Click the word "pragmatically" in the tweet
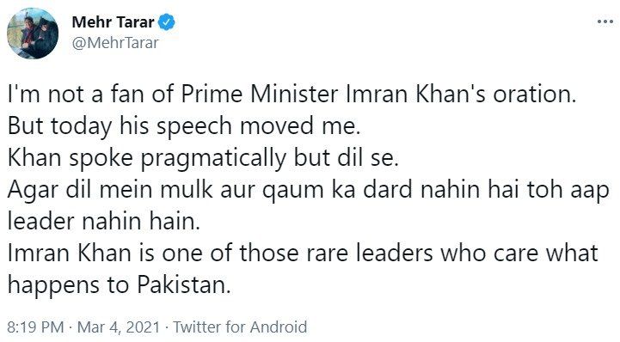Image resolution: width=620 pixels, height=342 pixels. click(x=213, y=159)
